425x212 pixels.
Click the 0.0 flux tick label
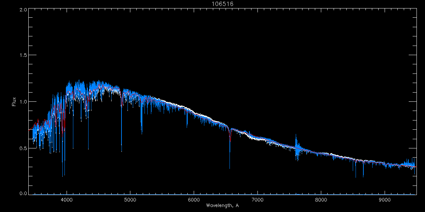click(x=23, y=193)
